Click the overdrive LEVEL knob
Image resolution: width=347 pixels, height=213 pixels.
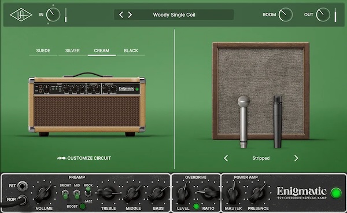point(183,193)
